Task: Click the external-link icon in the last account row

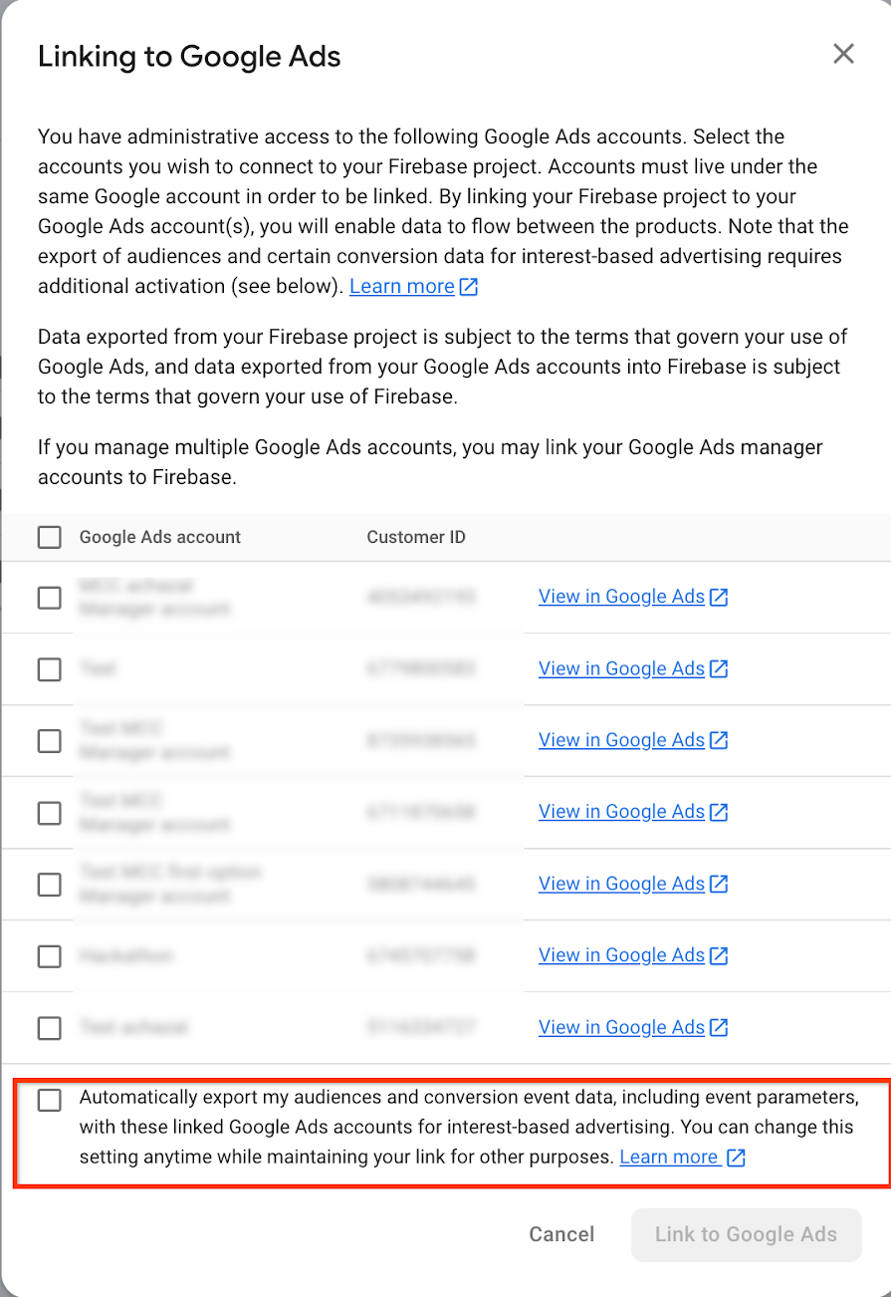Action: click(x=719, y=1027)
